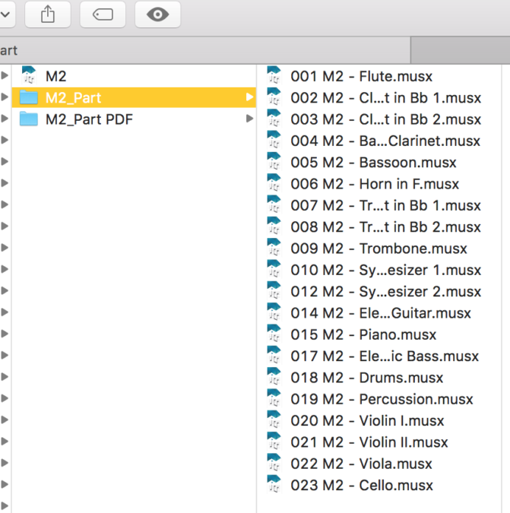Click the icon of 021 M2 - Violin II.musx

click(x=274, y=442)
